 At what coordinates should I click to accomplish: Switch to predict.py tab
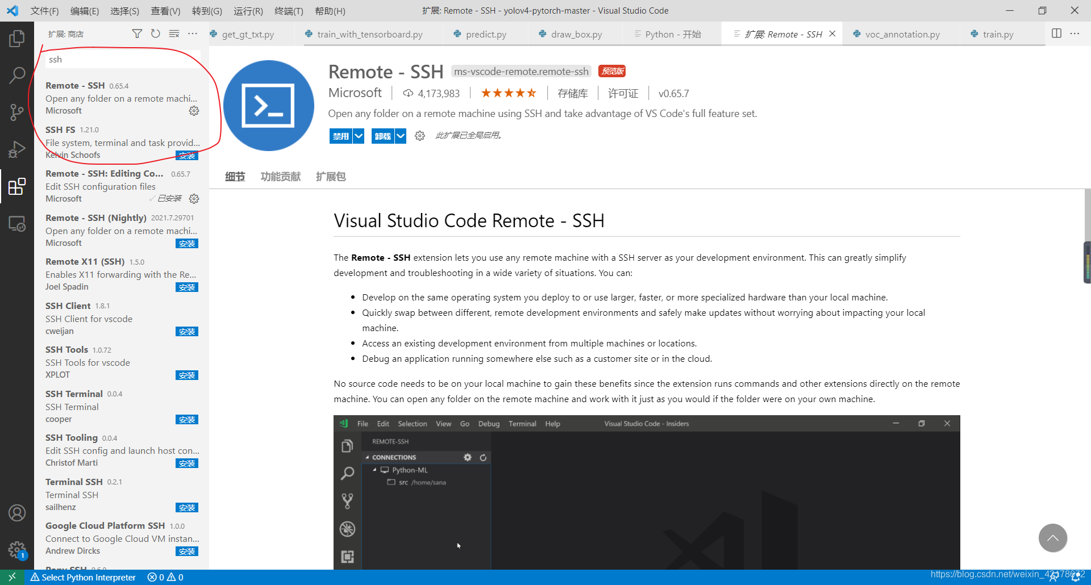pos(486,34)
